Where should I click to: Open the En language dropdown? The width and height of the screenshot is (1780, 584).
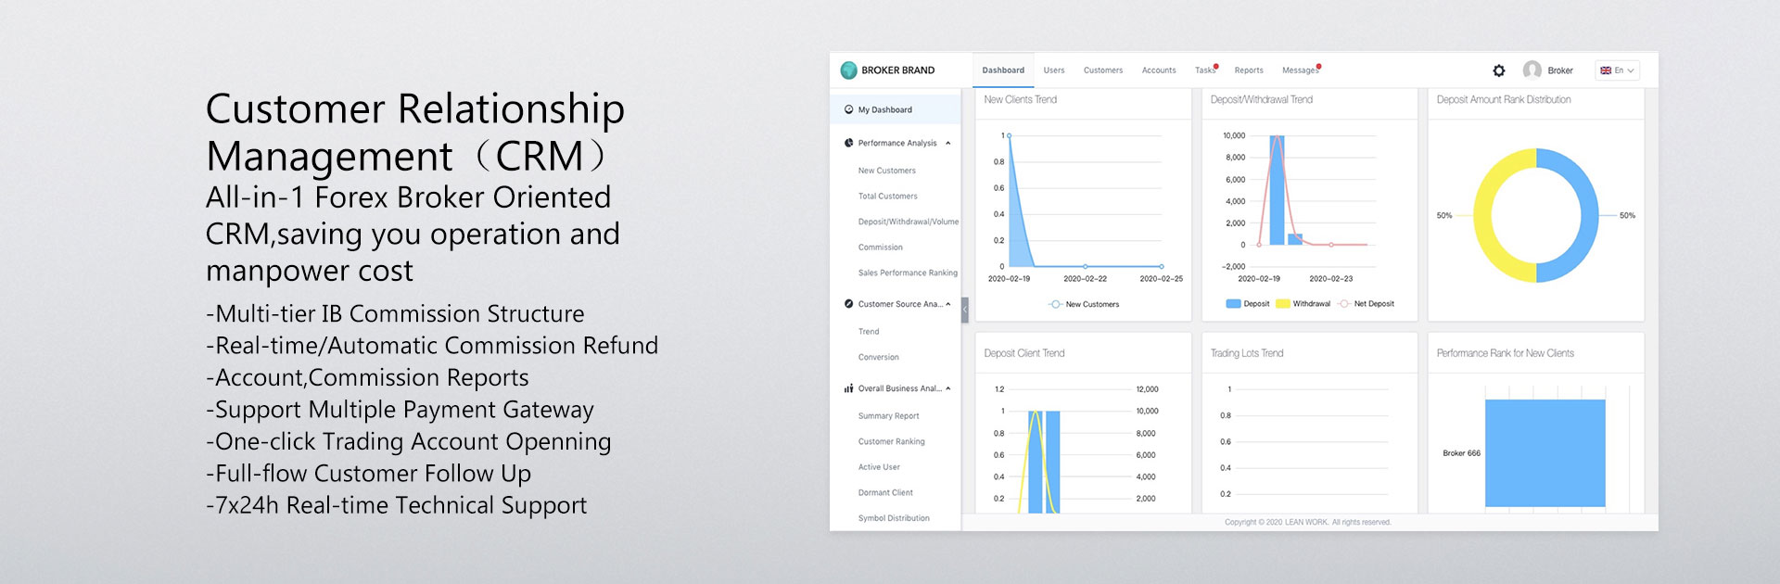pyautogui.click(x=1618, y=70)
